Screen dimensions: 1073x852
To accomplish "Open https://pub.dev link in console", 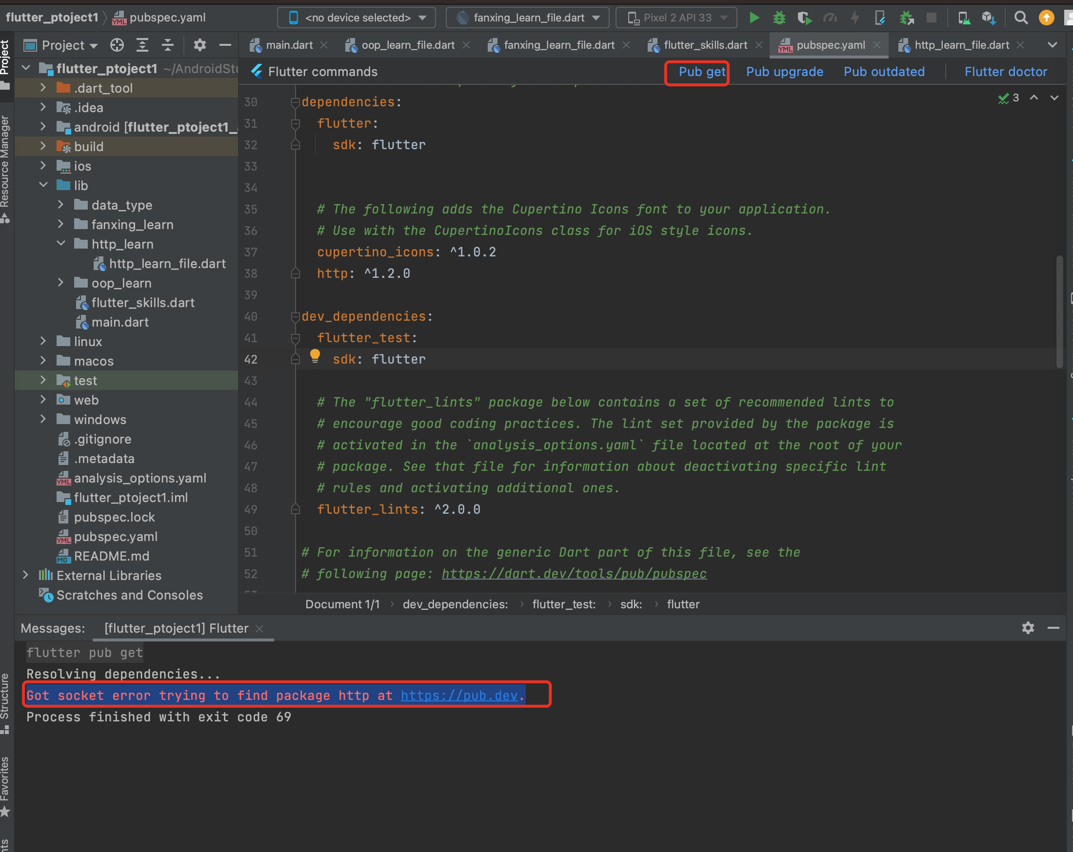I will click(459, 696).
